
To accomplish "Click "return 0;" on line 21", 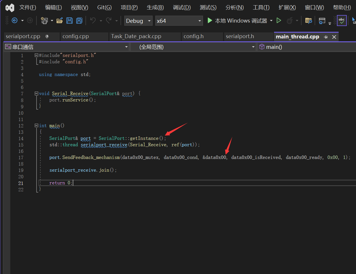I will [x=61, y=183].
